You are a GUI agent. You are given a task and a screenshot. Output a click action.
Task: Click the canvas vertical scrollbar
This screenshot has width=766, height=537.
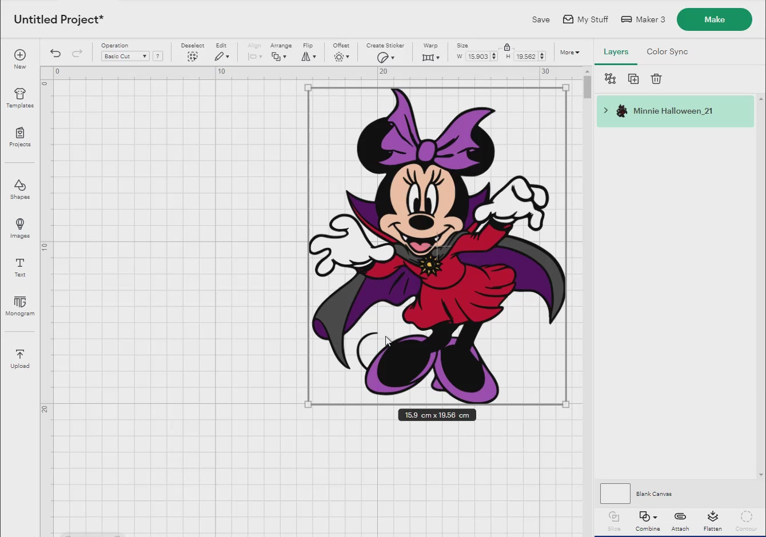(587, 87)
